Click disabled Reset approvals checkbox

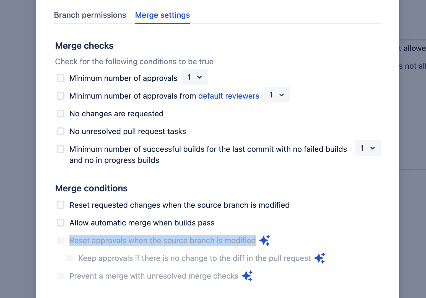coord(61,240)
